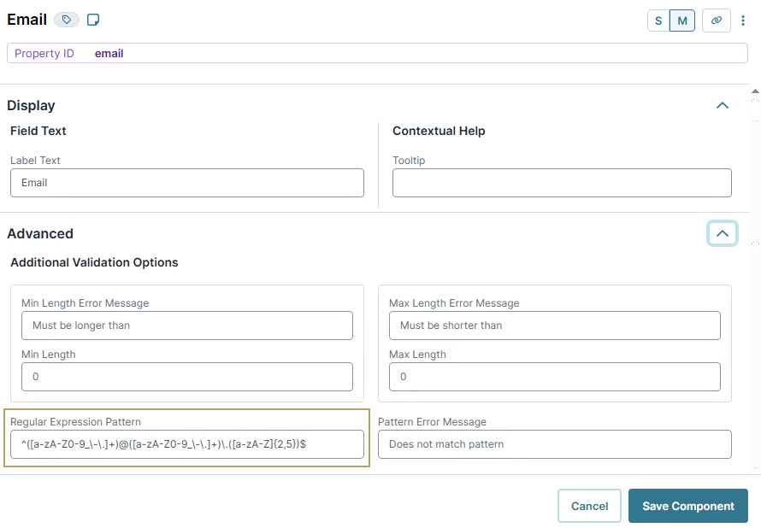
Task: Toggle between S and M component sizing
Action: pos(670,20)
